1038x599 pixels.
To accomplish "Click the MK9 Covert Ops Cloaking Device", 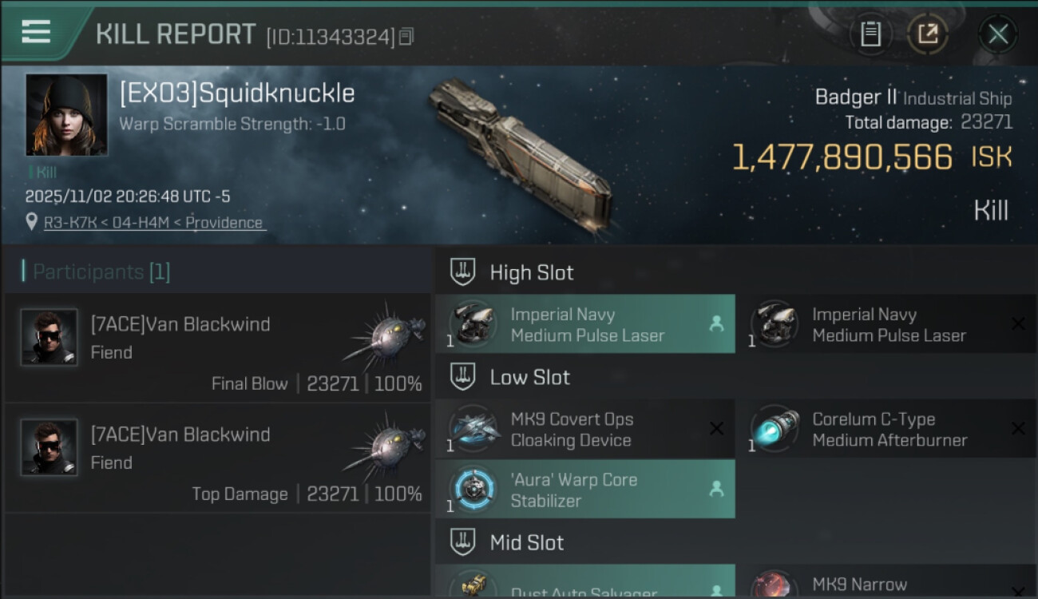I will 585,429.
